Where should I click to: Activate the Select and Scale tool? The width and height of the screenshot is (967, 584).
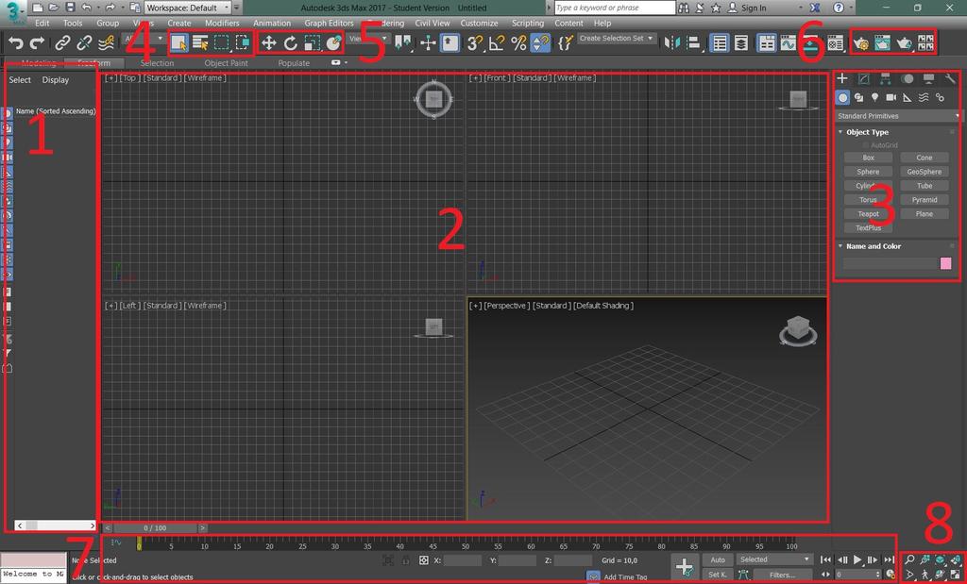[x=313, y=42]
